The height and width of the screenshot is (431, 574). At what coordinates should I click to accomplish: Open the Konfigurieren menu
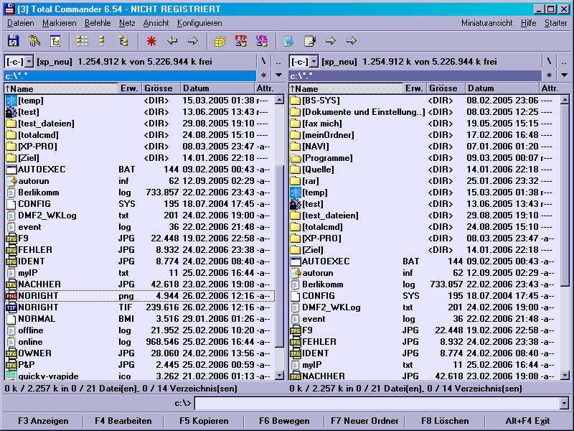[x=199, y=23]
